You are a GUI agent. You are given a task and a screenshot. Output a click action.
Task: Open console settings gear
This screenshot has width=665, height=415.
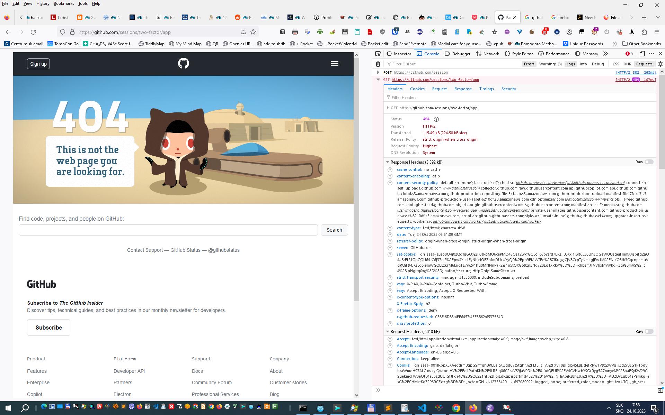click(660, 64)
